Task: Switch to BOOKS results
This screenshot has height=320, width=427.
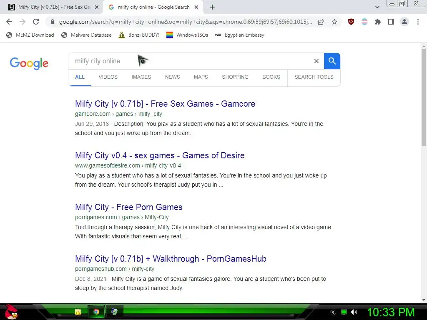Action: coord(271,77)
